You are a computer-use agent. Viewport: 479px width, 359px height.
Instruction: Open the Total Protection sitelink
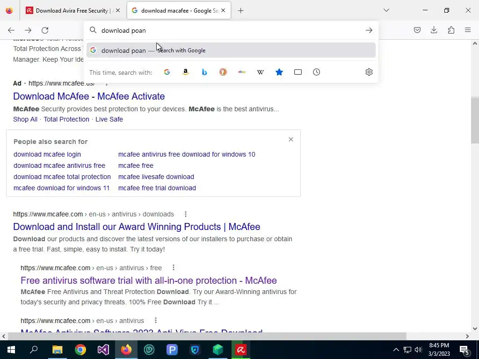coord(66,119)
